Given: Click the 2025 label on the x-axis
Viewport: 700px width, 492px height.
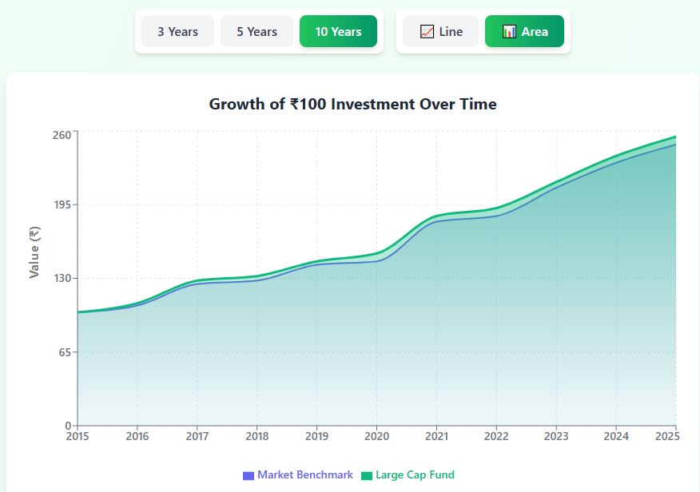Looking at the screenshot, I should (x=665, y=436).
